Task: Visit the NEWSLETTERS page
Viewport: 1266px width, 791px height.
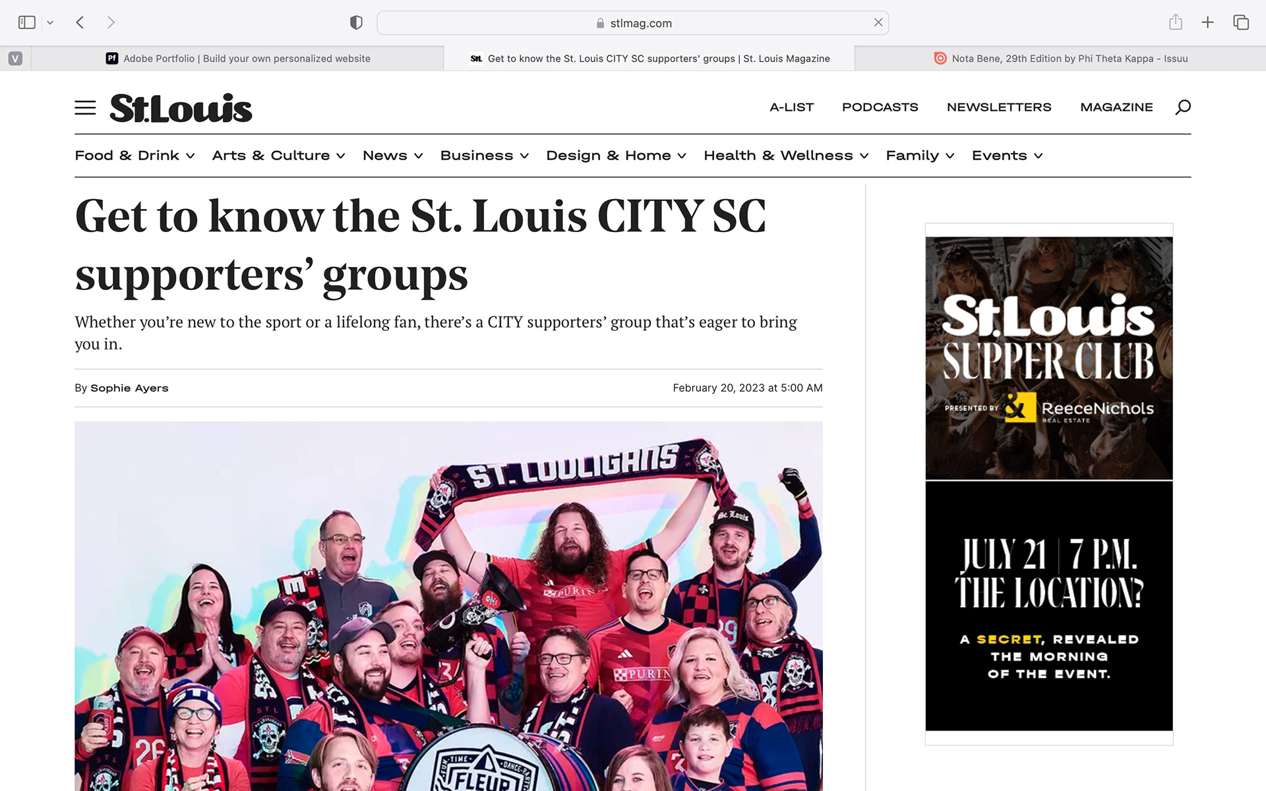Action: click(x=999, y=107)
